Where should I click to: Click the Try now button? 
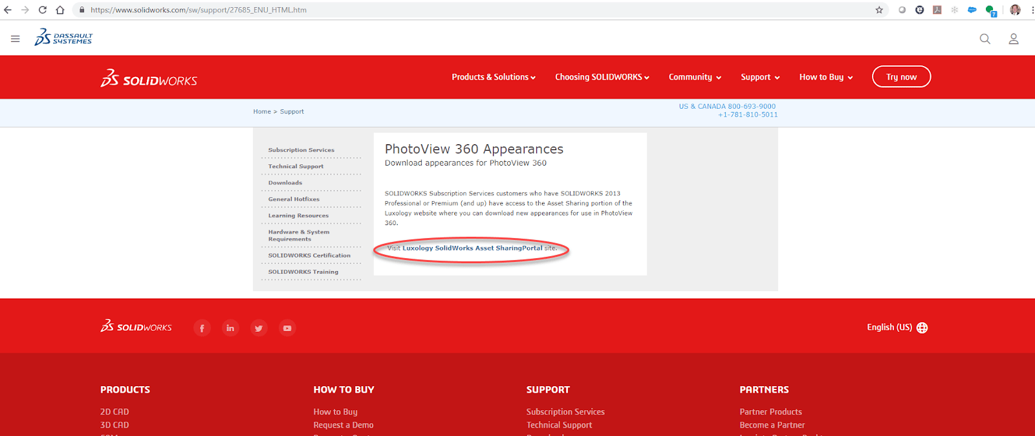pyautogui.click(x=901, y=77)
